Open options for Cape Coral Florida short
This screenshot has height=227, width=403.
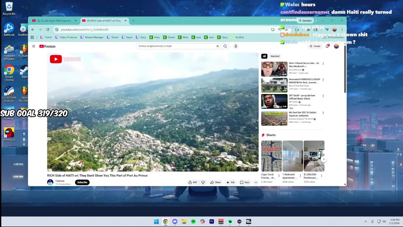pos(279,175)
